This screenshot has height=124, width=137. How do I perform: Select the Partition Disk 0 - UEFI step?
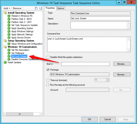[x=22, y=22]
